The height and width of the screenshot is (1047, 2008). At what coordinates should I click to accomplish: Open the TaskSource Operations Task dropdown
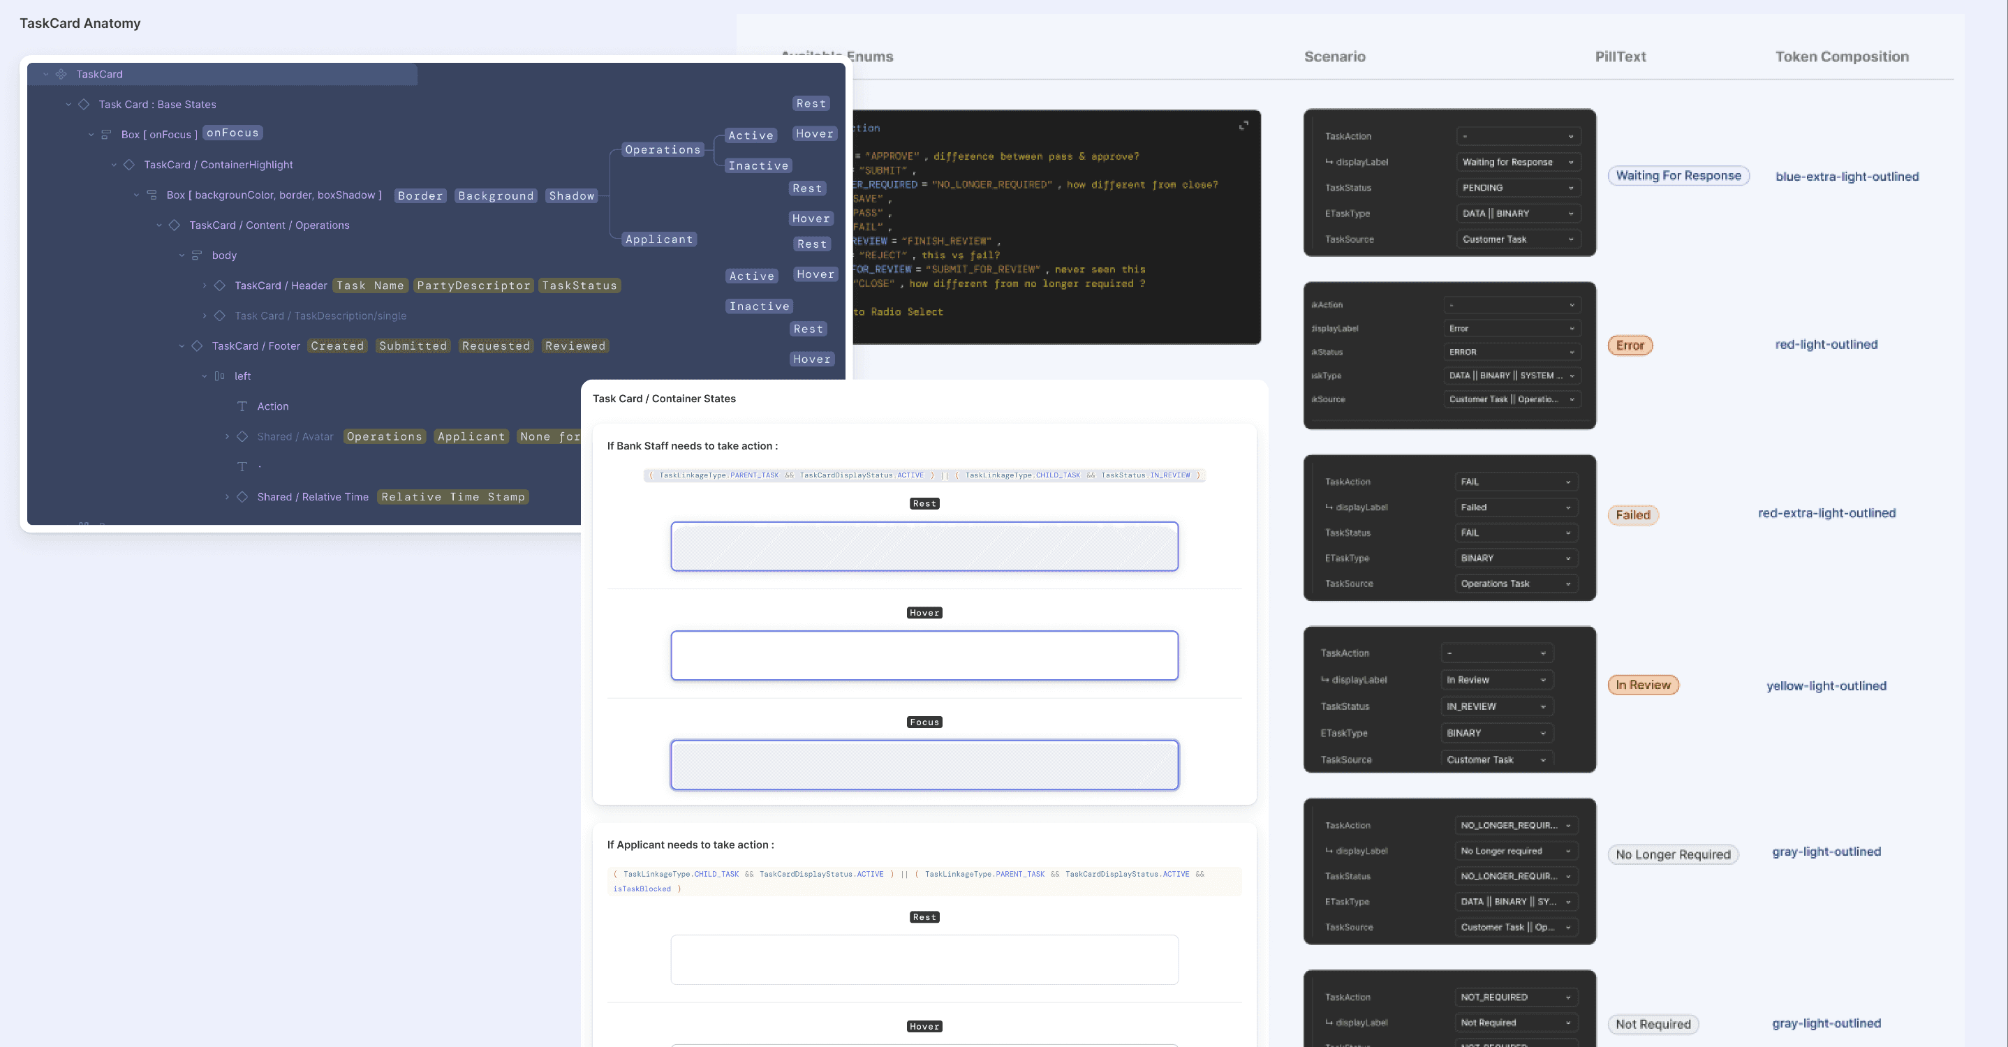coord(1515,584)
